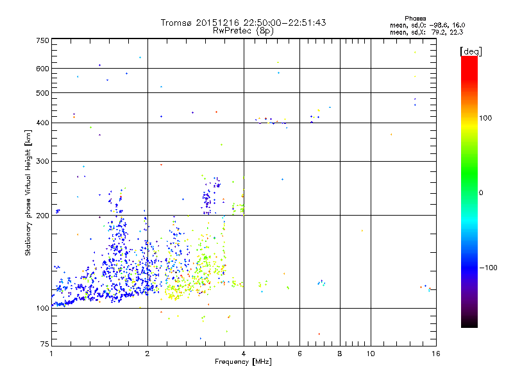Click the plot title 'Tromsø 20151216 22:50:00-22:51:43'

click(243, 22)
